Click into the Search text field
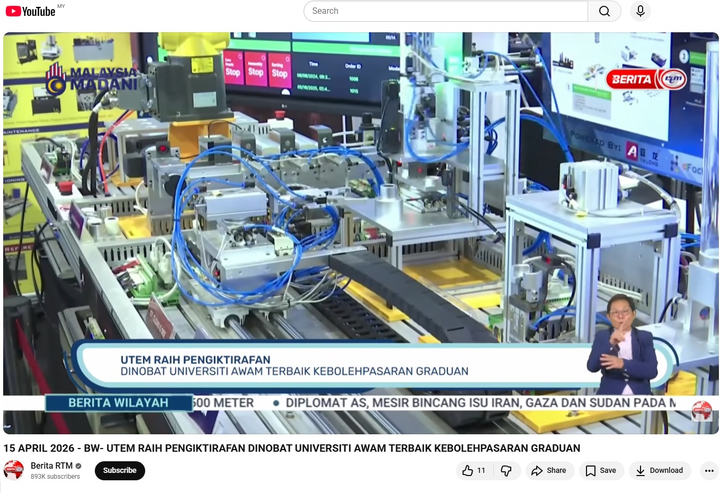720x493 pixels. tap(445, 11)
